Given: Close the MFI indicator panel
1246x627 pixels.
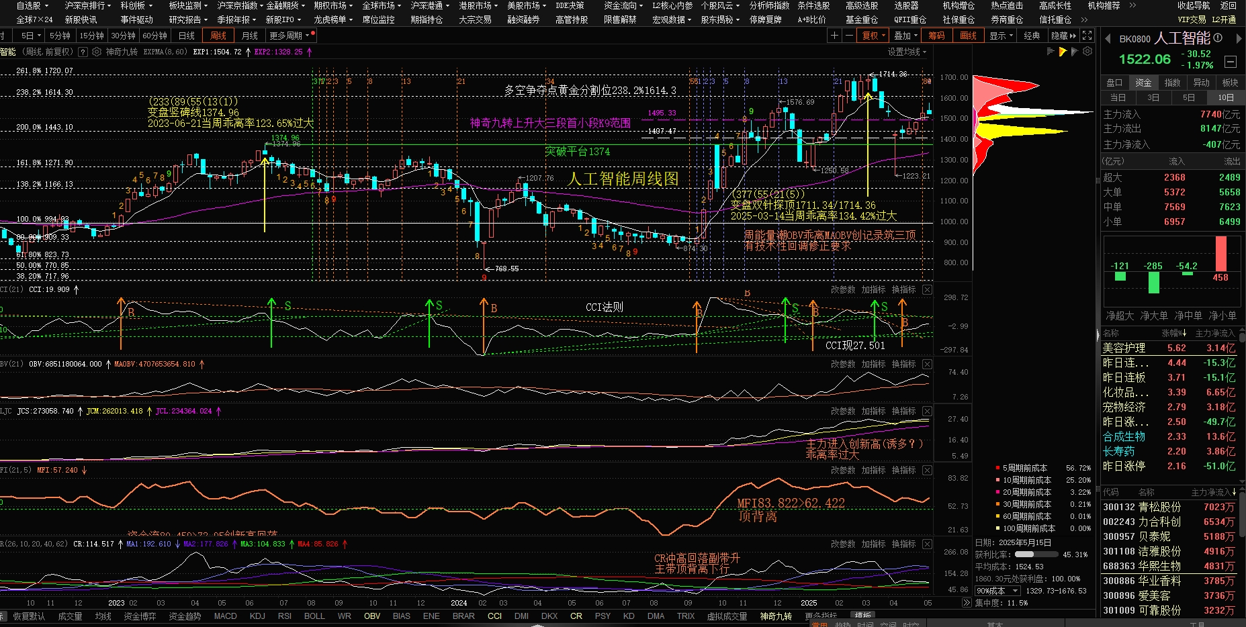Looking at the screenshot, I should (x=927, y=470).
